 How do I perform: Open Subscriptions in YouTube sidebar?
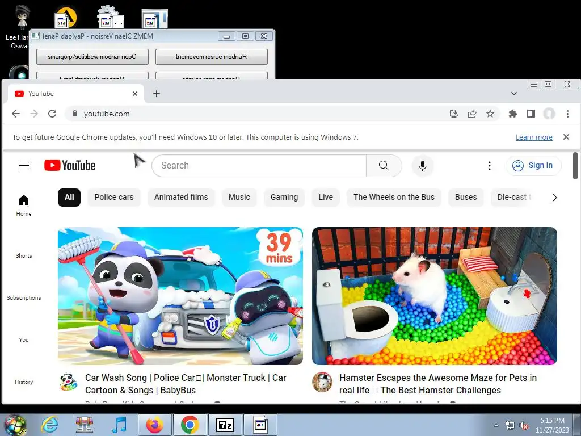(x=24, y=297)
